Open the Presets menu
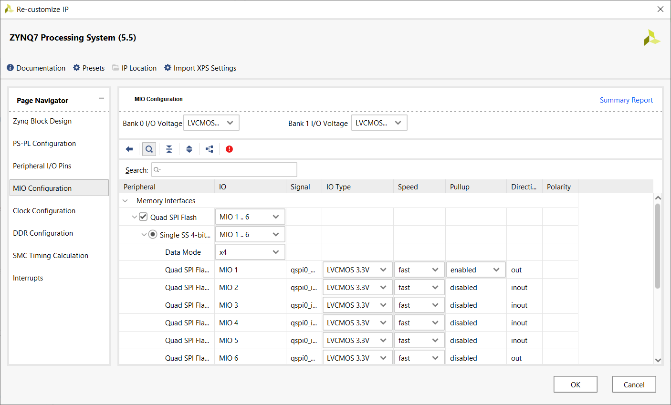 click(x=94, y=68)
